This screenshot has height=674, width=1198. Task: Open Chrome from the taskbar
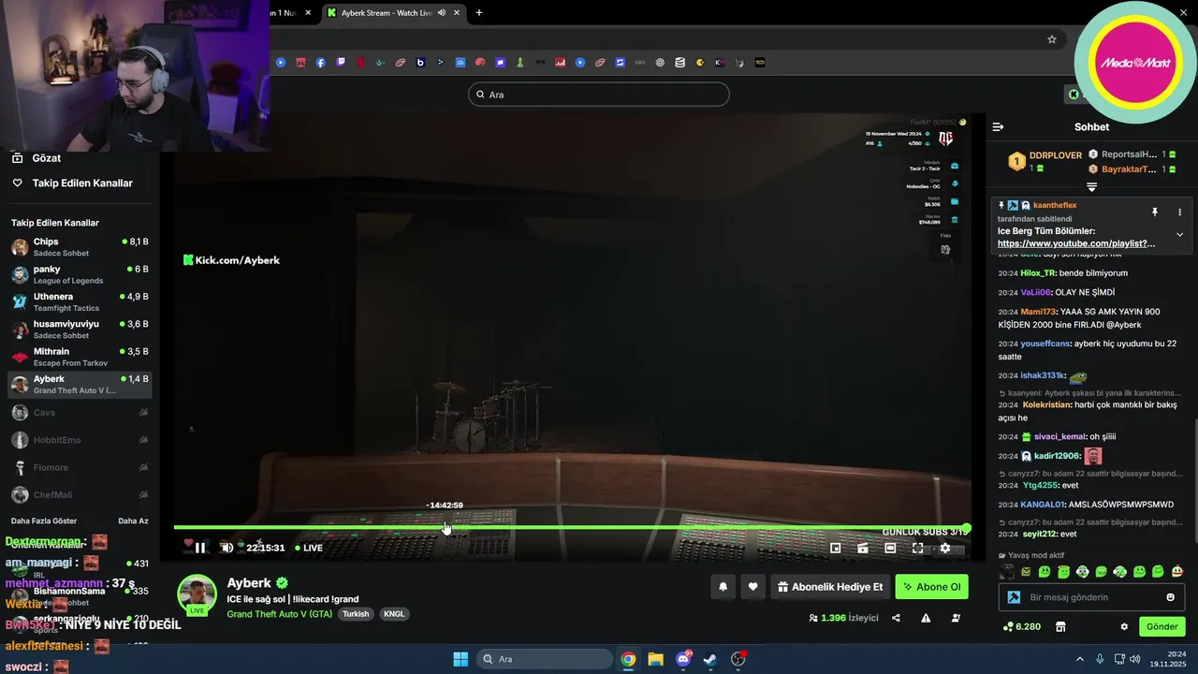click(x=628, y=659)
